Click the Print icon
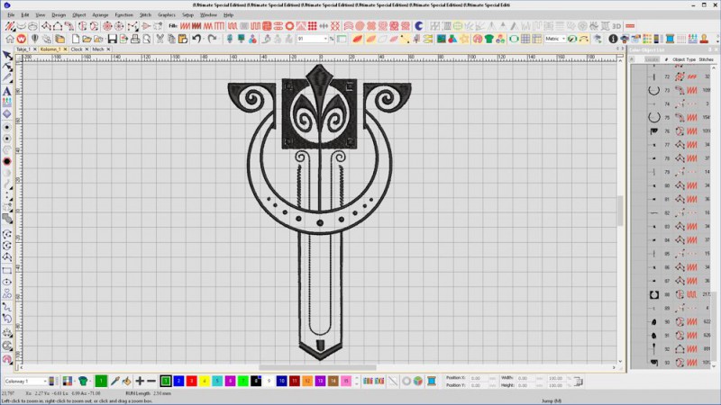Screen dimensions: 721x405 tap(134, 39)
